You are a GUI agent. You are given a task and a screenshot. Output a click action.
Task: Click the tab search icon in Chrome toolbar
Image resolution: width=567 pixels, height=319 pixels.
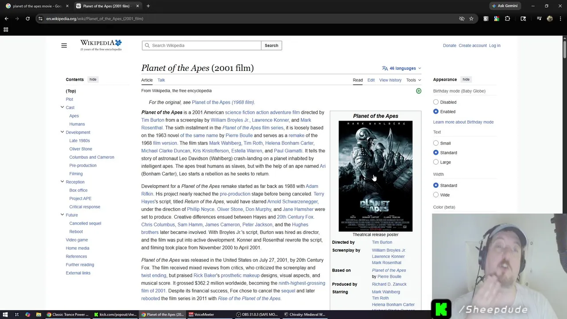[523, 19]
